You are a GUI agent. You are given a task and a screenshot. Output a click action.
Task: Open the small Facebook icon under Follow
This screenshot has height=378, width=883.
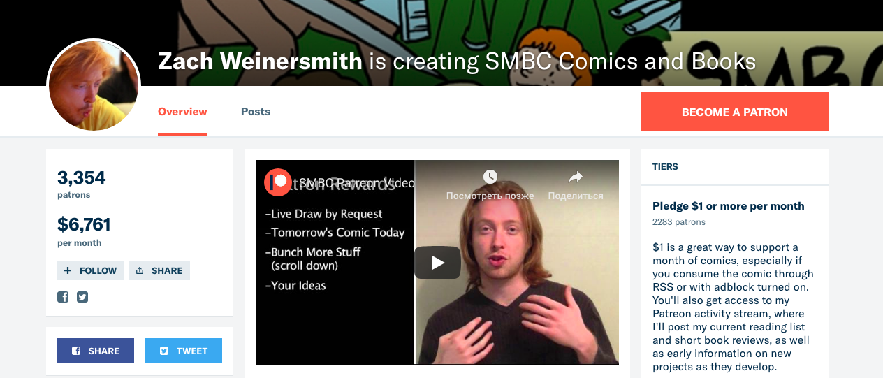(63, 297)
